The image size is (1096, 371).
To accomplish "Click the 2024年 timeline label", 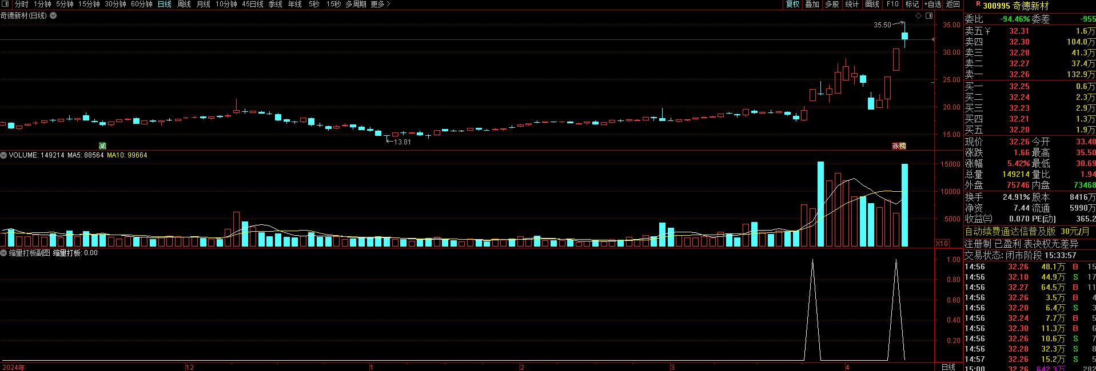I will click(x=13, y=367).
